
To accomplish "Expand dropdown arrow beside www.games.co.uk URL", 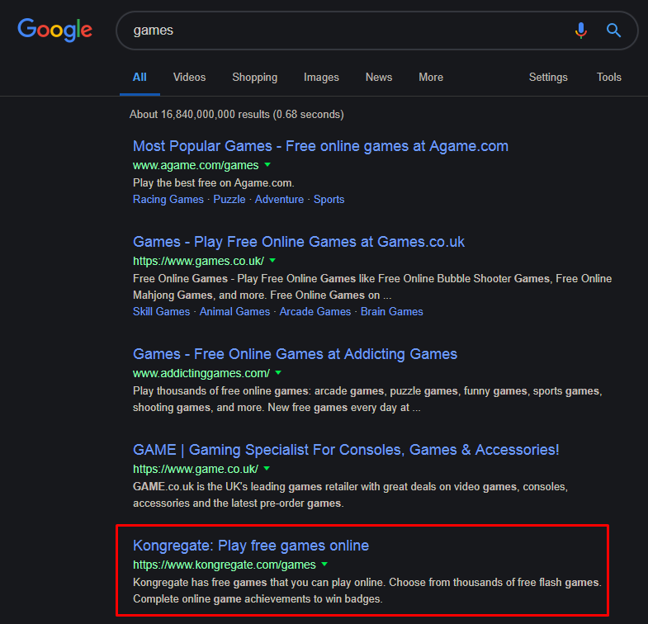I will pos(272,261).
